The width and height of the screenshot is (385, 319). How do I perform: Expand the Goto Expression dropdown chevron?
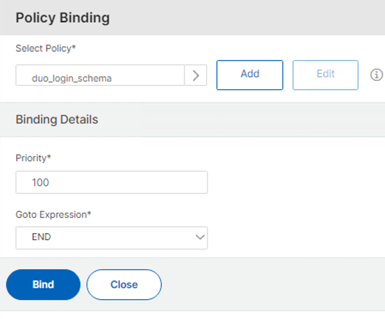[x=200, y=237]
